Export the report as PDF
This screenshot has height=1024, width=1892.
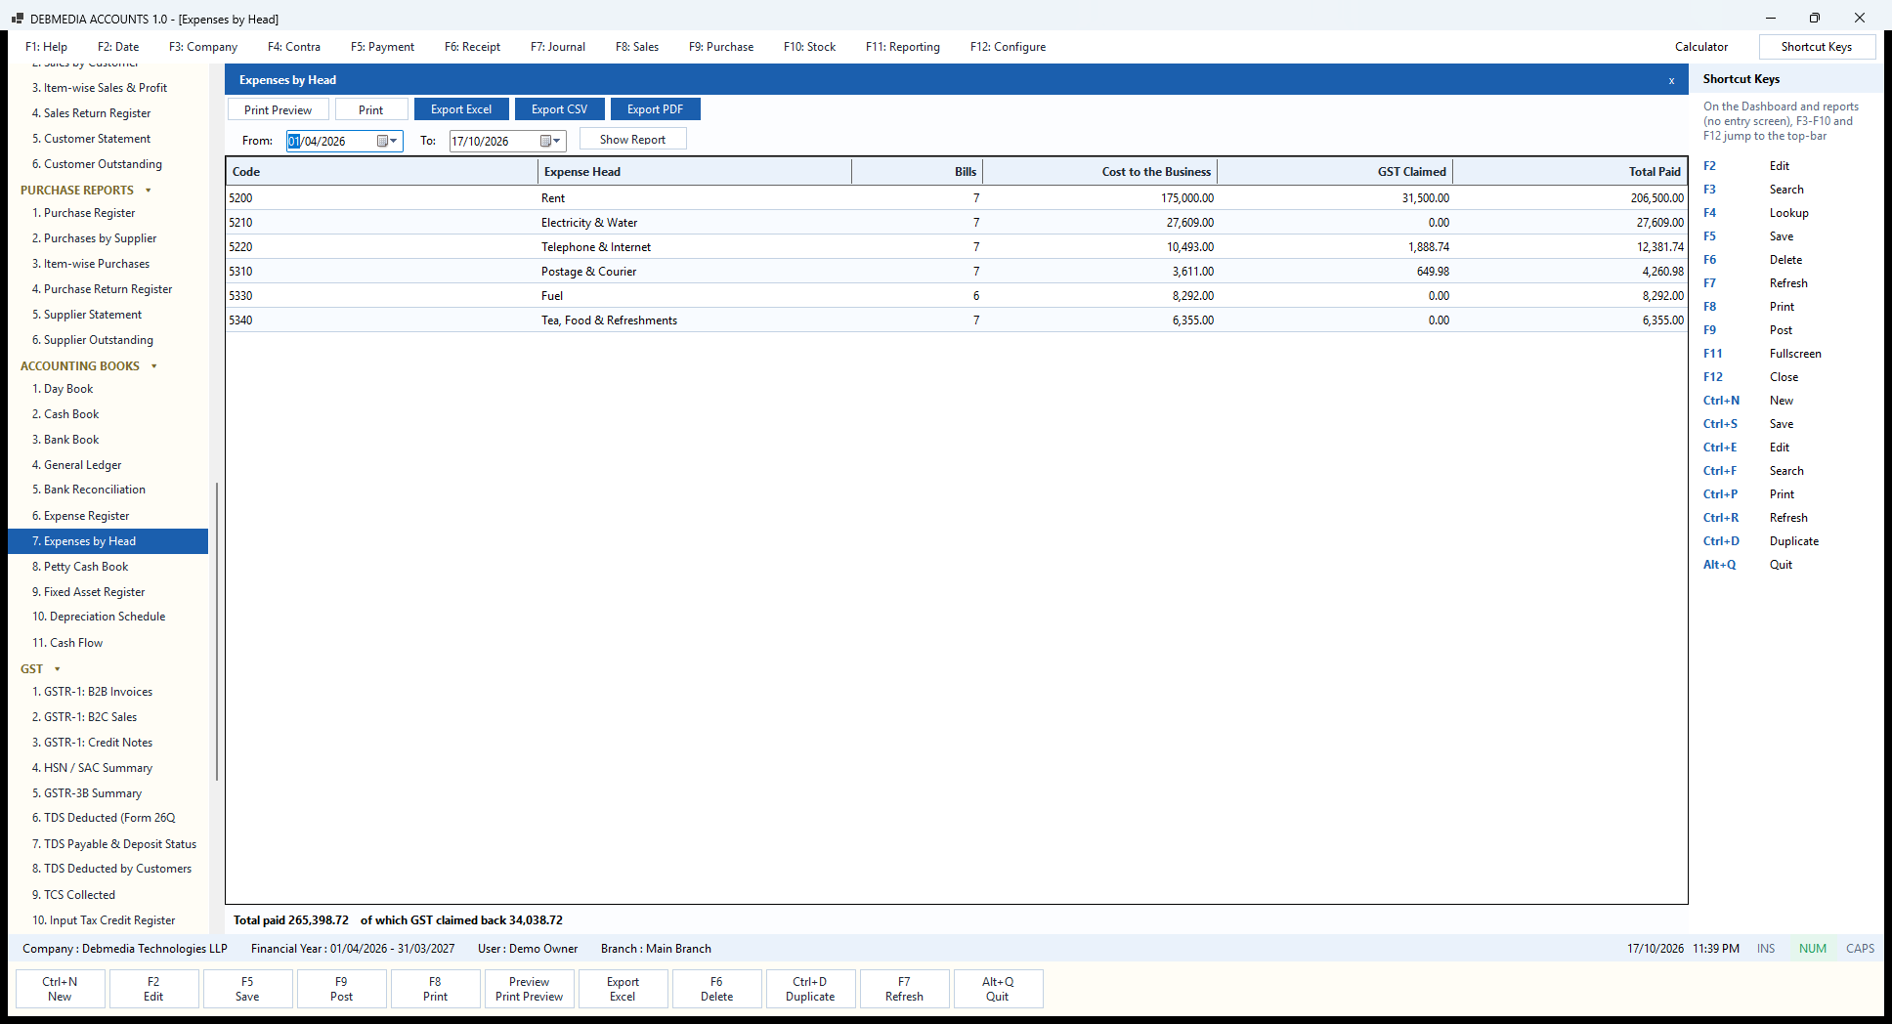[655, 109]
